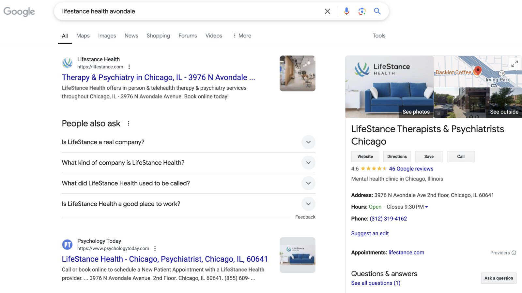Switch to the Videos tab

coord(214,36)
